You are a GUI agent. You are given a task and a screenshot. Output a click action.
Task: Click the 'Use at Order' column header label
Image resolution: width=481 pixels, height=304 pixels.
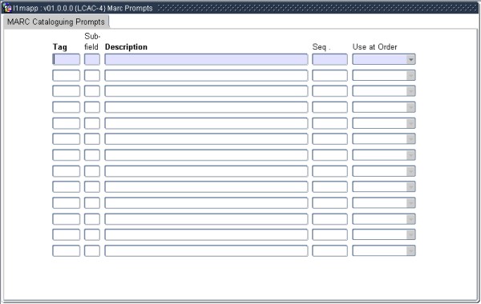coord(374,47)
